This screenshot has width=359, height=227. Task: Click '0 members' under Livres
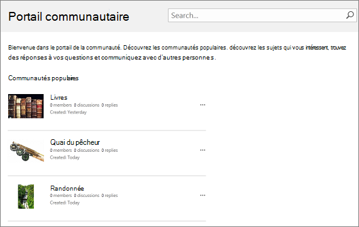click(61, 105)
